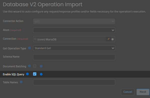Click the pencil edit icon for MariaDB connection
150x98 pixels.
point(109,39)
